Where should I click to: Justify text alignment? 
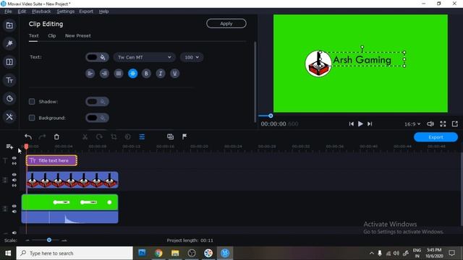click(x=119, y=74)
